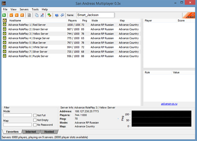Click the lock icon for Purple Server
The width and height of the screenshot is (197, 141).
click(x=5, y=56)
